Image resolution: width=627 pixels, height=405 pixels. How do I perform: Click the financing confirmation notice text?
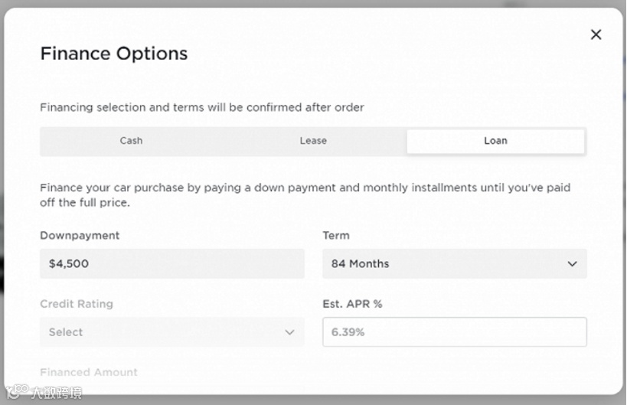(202, 107)
